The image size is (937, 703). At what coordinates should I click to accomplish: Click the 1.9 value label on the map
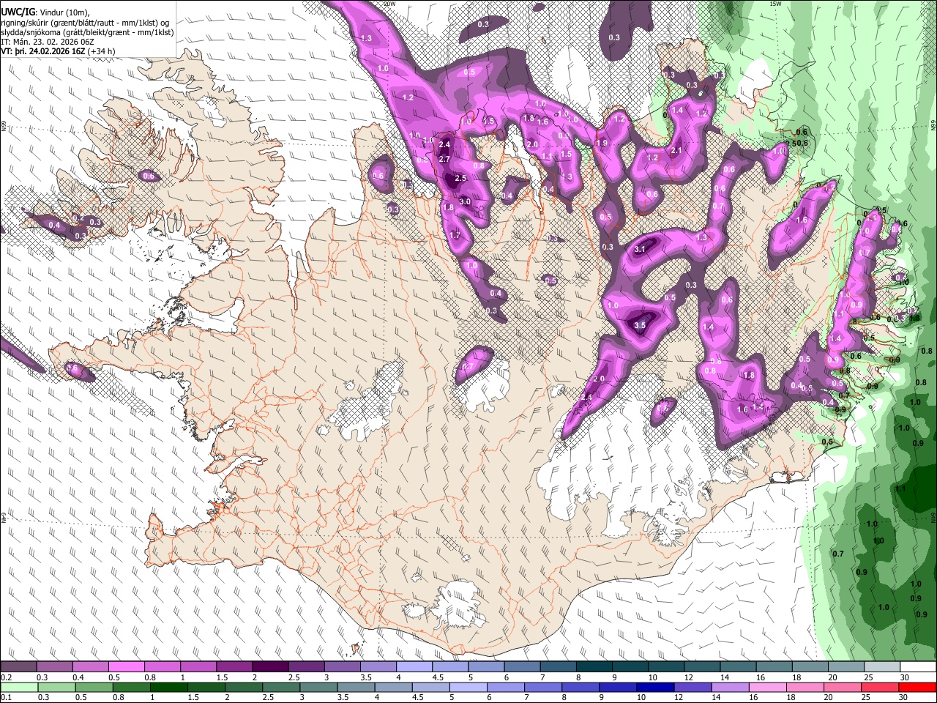602,143
